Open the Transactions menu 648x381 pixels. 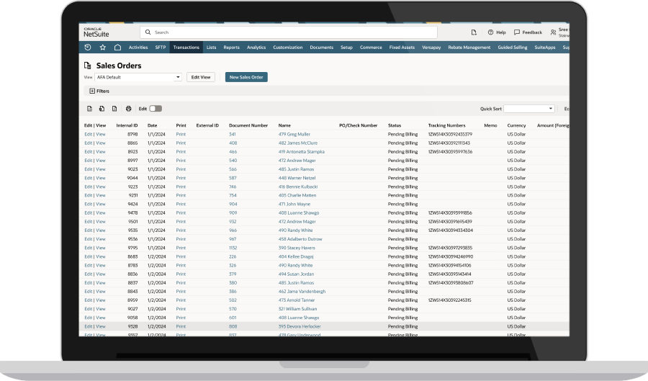(186, 48)
